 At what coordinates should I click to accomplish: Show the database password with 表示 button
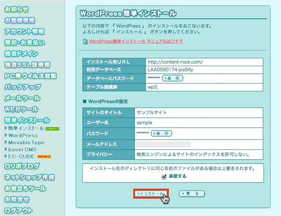point(172,78)
